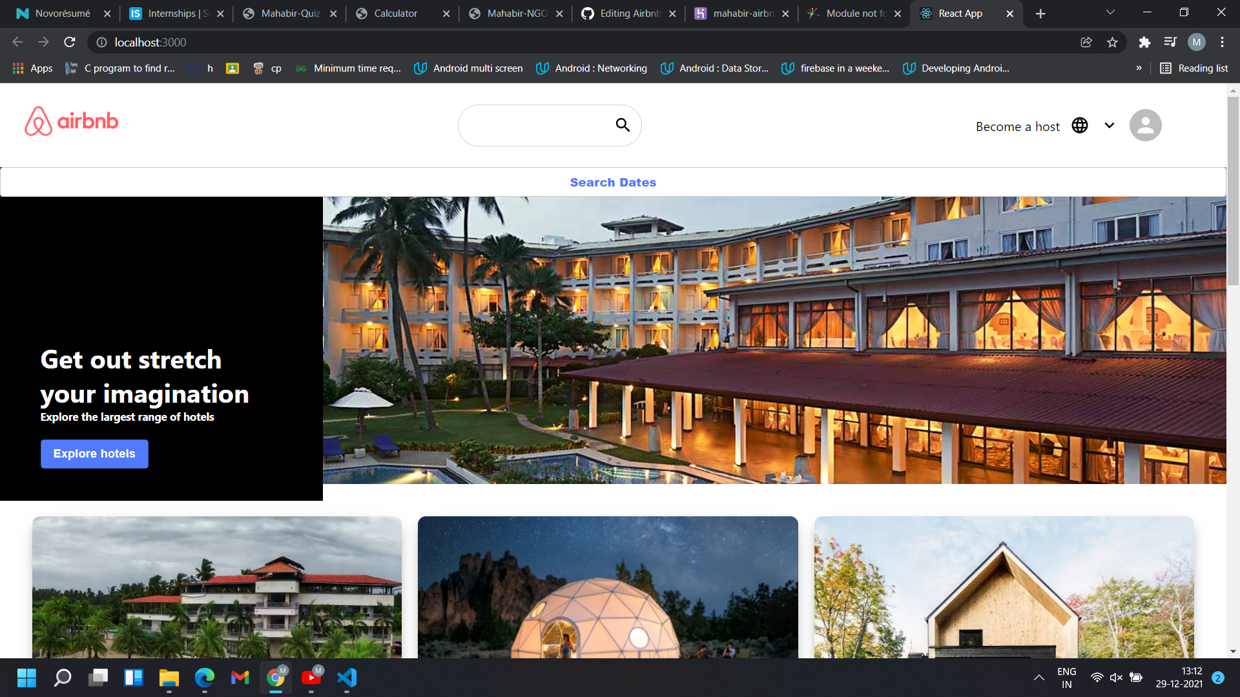Click the page vertical scrollbar
Image resolution: width=1240 pixels, height=697 pixels.
(1233, 190)
